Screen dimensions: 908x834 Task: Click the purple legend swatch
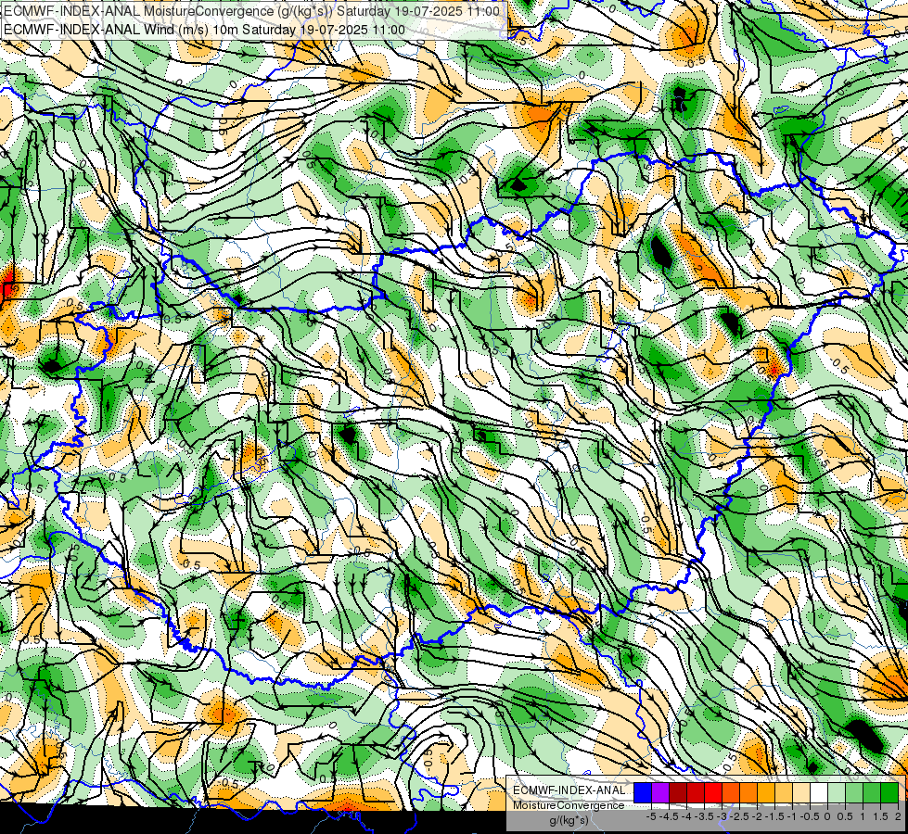click(x=660, y=792)
